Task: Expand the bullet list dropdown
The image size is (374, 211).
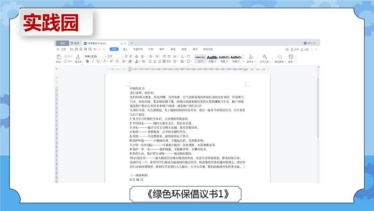Action: 153,56
